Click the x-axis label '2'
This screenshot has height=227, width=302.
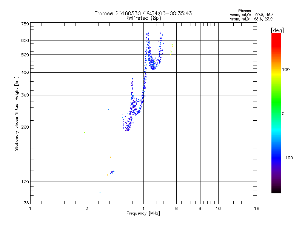tap(87, 208)
